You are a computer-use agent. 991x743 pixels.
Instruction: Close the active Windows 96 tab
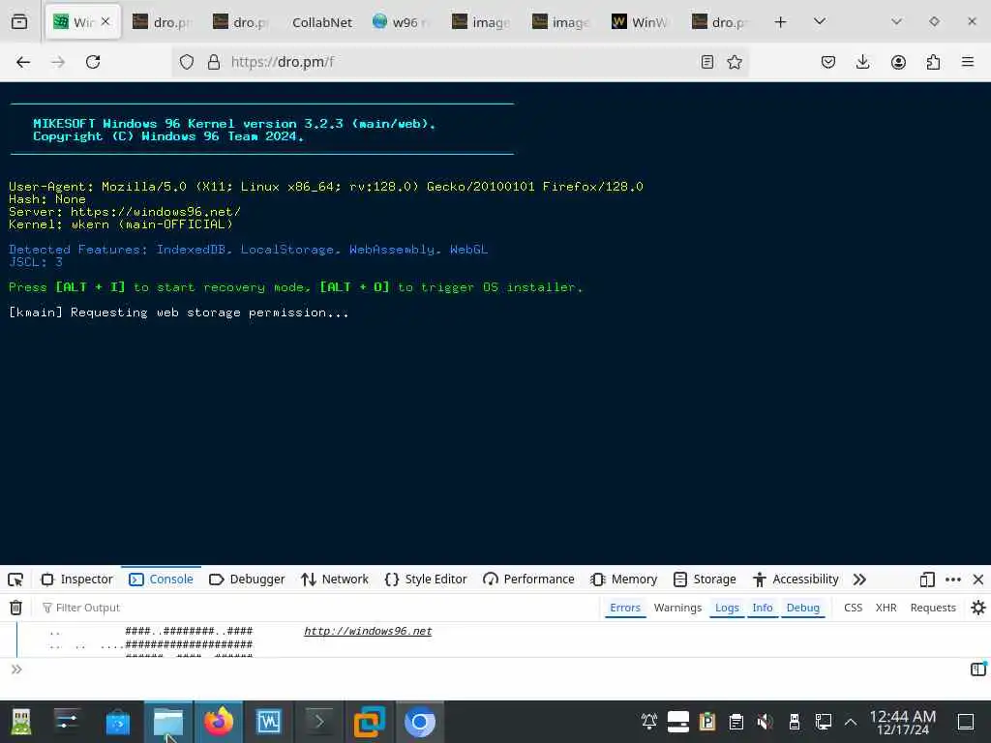point(105,21)
